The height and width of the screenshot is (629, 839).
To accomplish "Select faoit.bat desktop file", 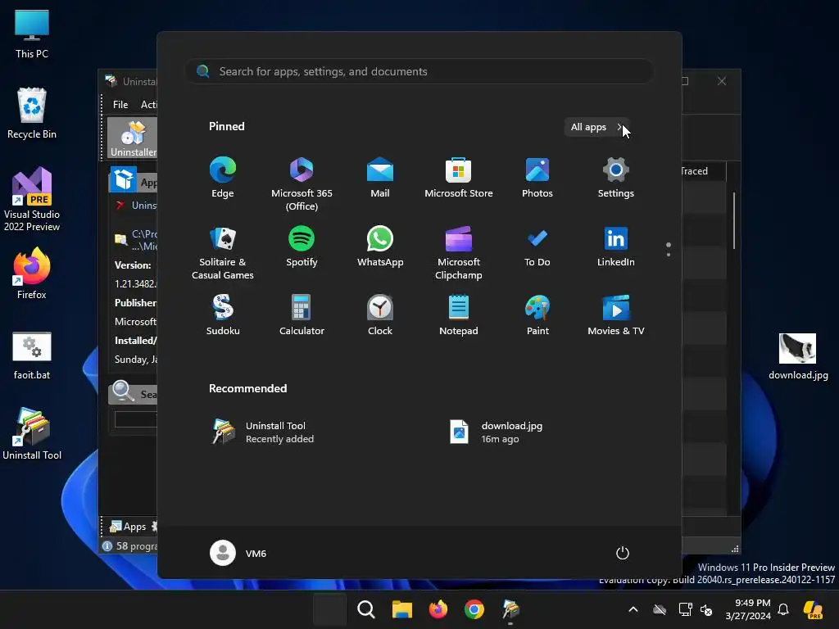I will (x=32, y=355).
